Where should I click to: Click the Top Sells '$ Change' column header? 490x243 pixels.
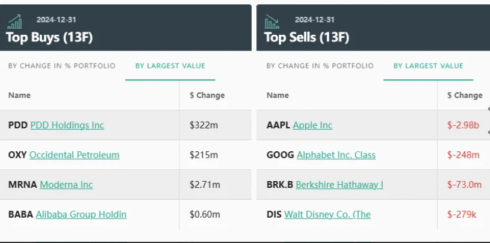pos(465,95)
